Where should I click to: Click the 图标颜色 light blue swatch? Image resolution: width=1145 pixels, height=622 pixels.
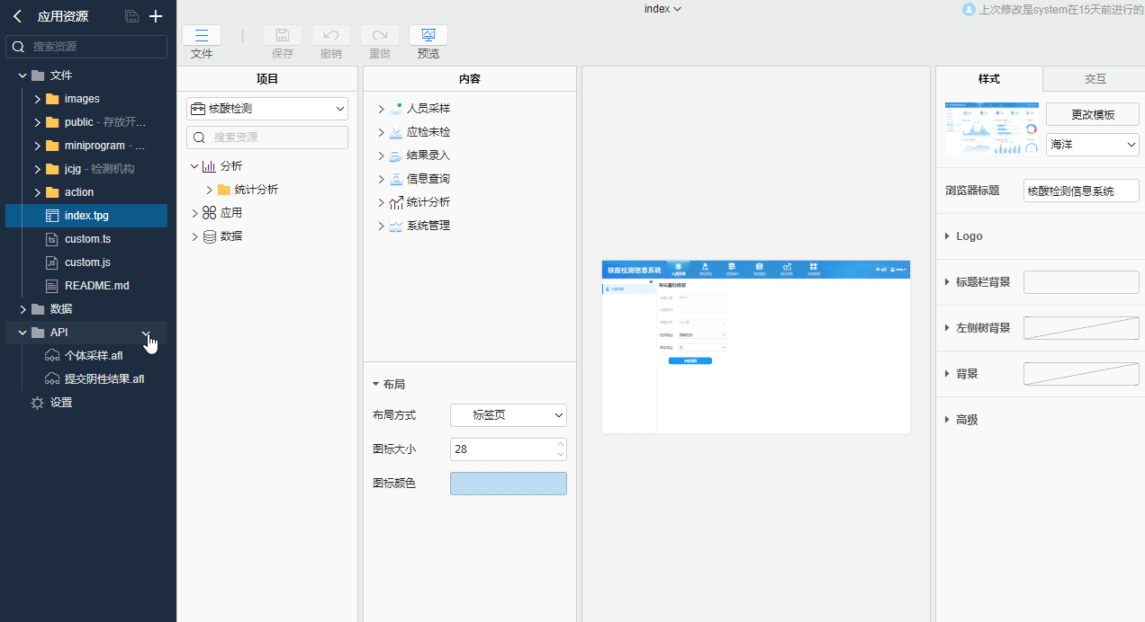click(508, 484)
